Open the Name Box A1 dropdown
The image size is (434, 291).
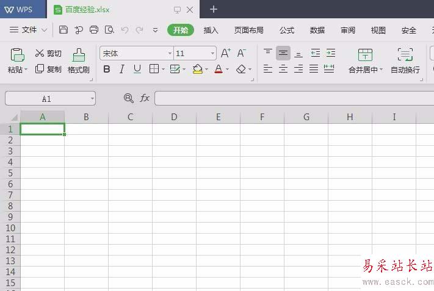click(x=92, y=98)
